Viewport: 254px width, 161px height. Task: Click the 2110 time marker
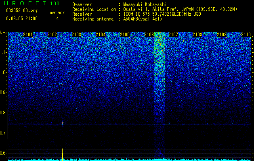tap(246, 35)
